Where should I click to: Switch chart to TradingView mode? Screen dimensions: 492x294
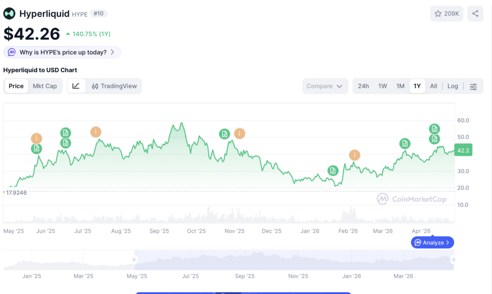114,86
